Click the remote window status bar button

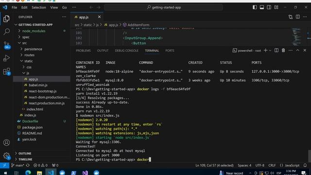(4, 165)
